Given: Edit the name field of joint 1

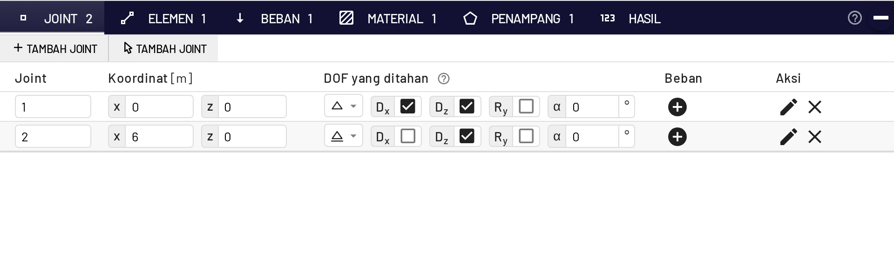Looking at the screenshot, I should click(x=53, y=106).
